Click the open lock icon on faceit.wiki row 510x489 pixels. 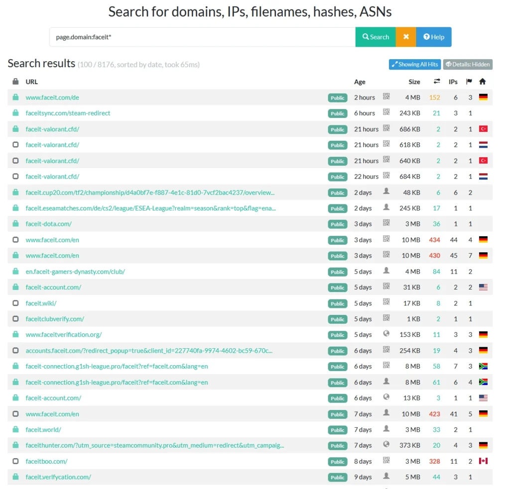pos(15,303)
